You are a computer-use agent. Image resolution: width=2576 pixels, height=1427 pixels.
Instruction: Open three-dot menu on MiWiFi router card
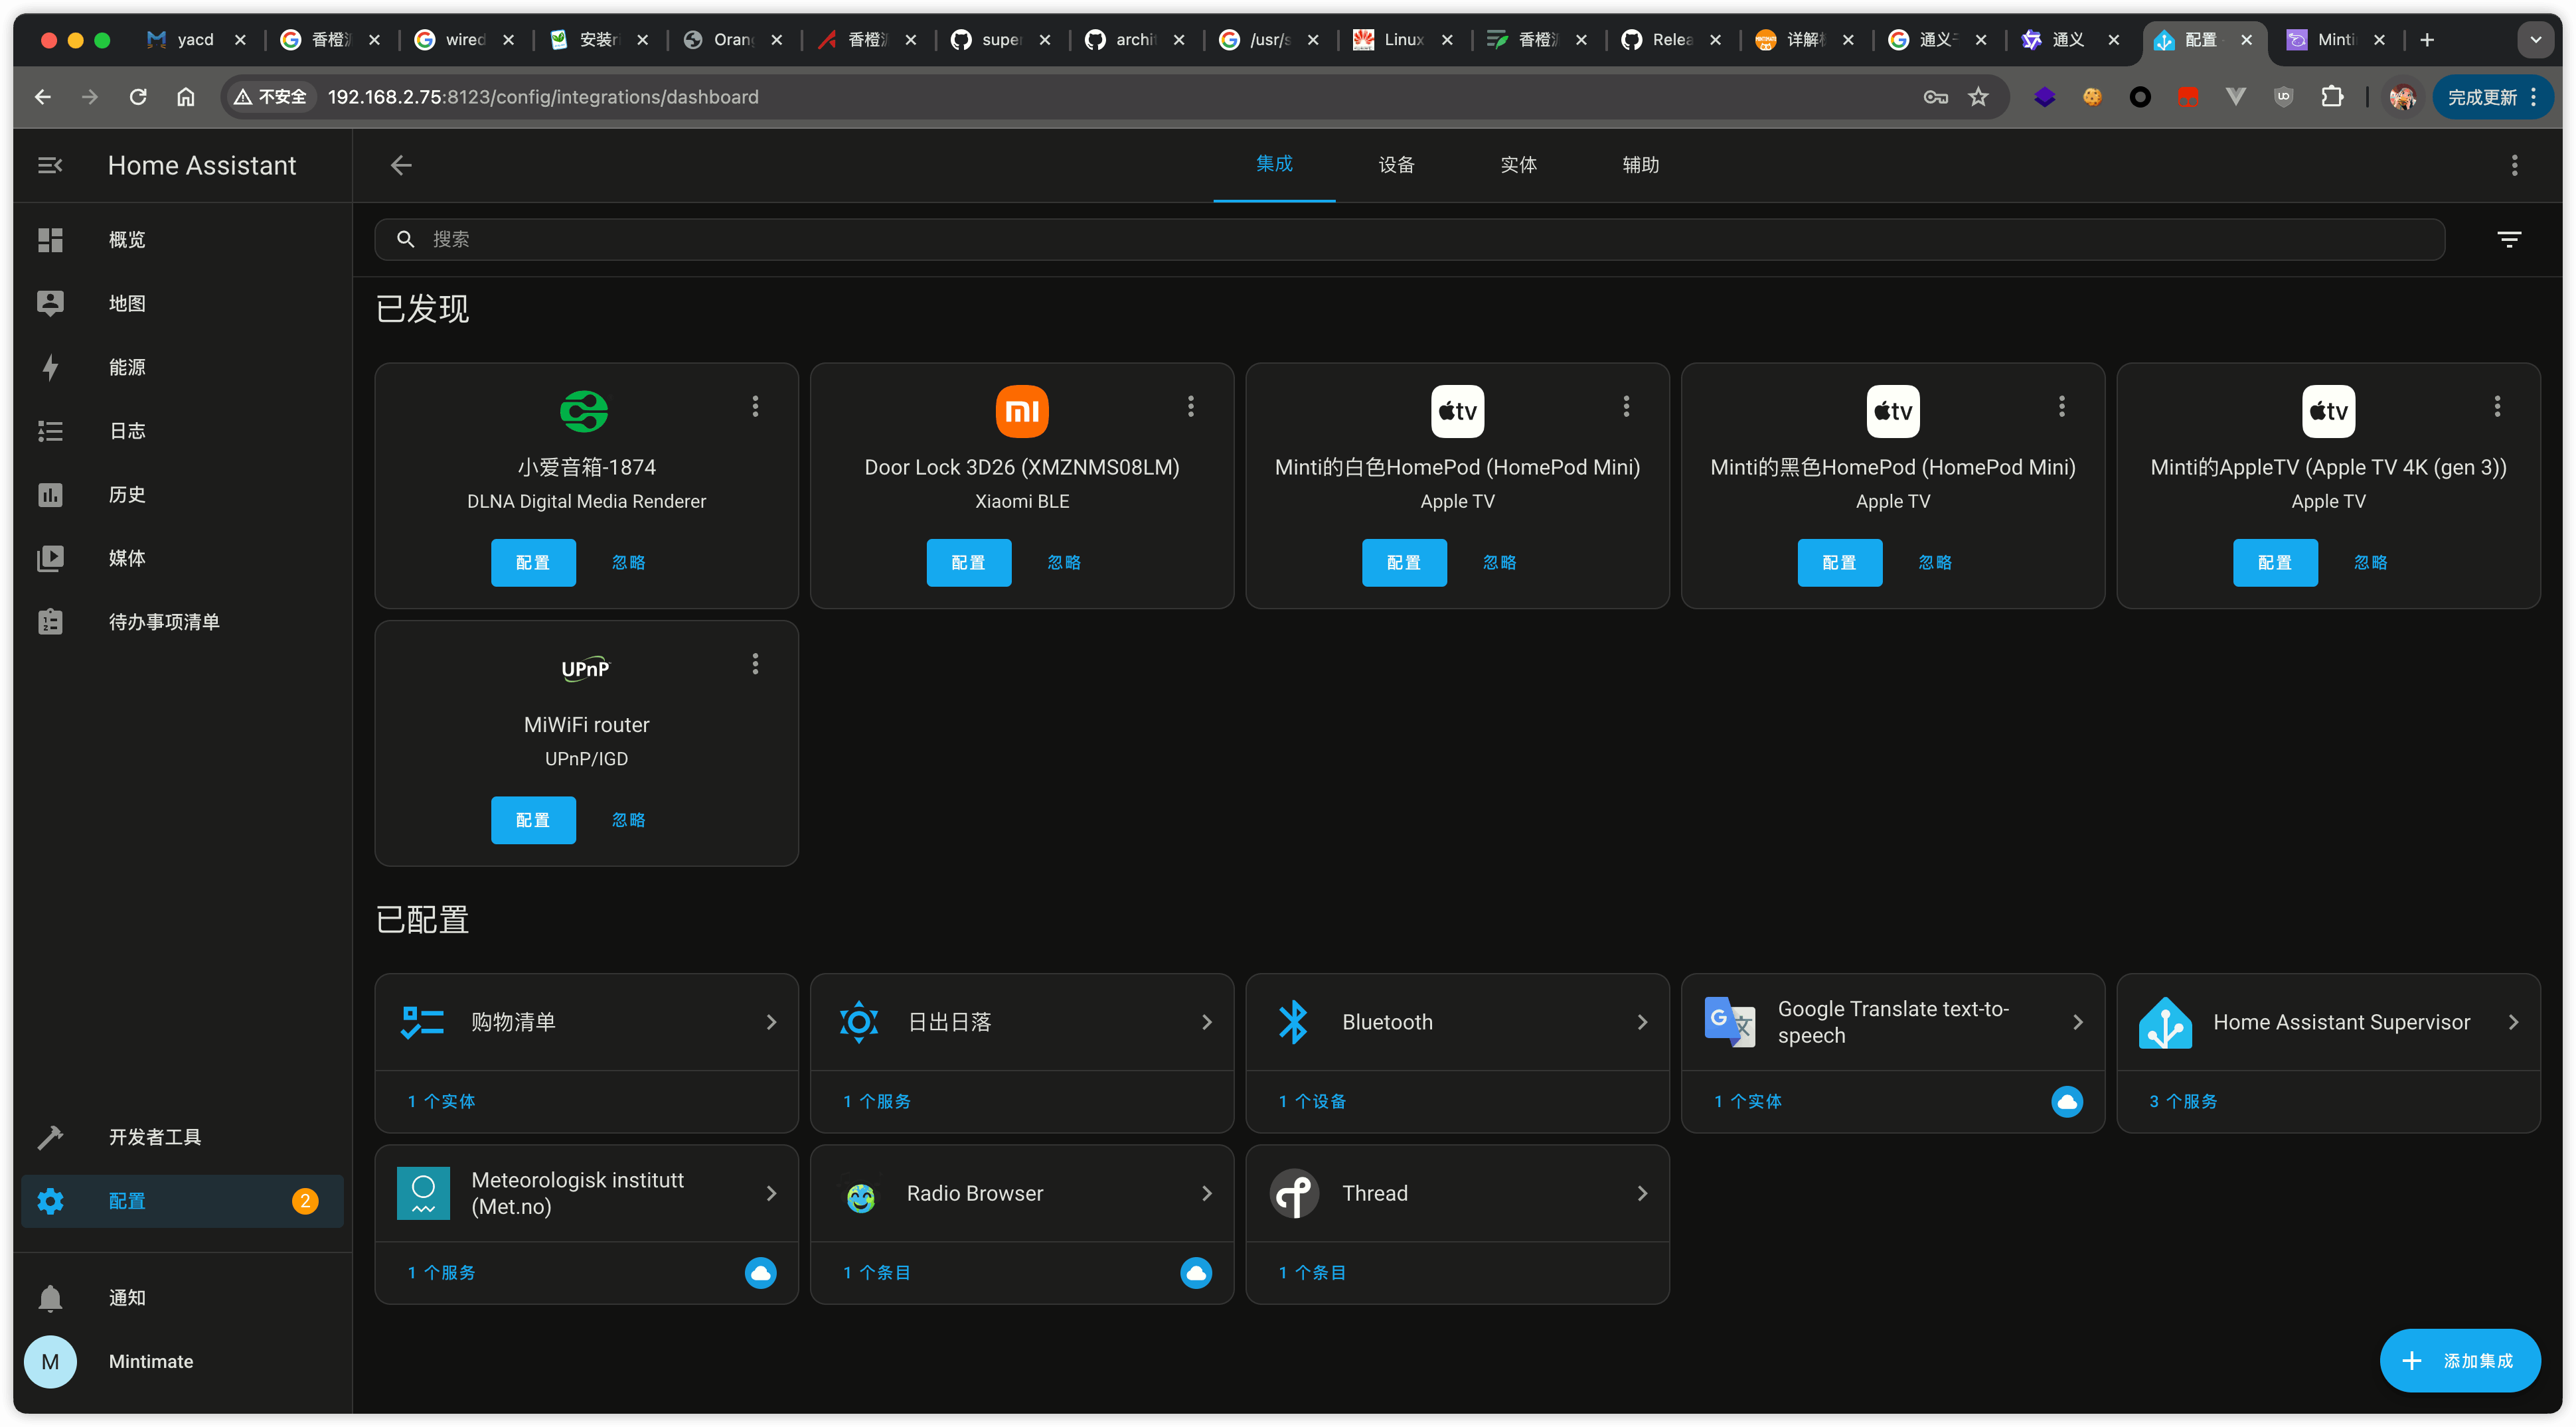point(755,664)
